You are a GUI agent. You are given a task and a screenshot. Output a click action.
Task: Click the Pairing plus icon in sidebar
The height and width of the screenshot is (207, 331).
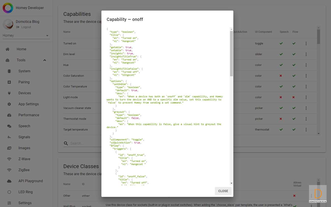[x=9, y=82]
